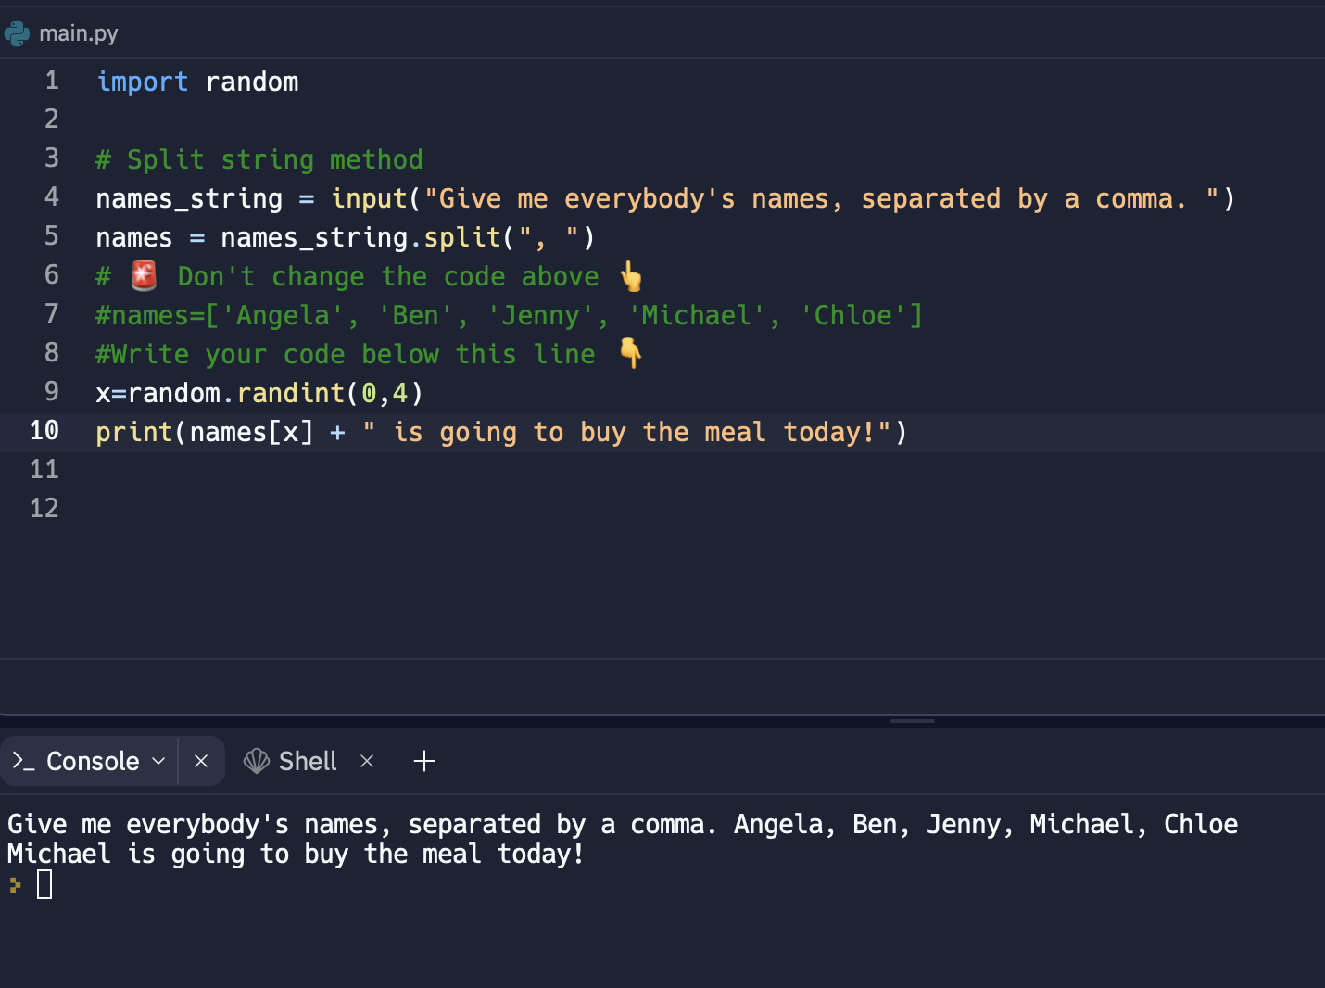Click the Shell shell-shaped icon
The image size is (1325, 988).
pyautogui.click(x=256, y=761)
